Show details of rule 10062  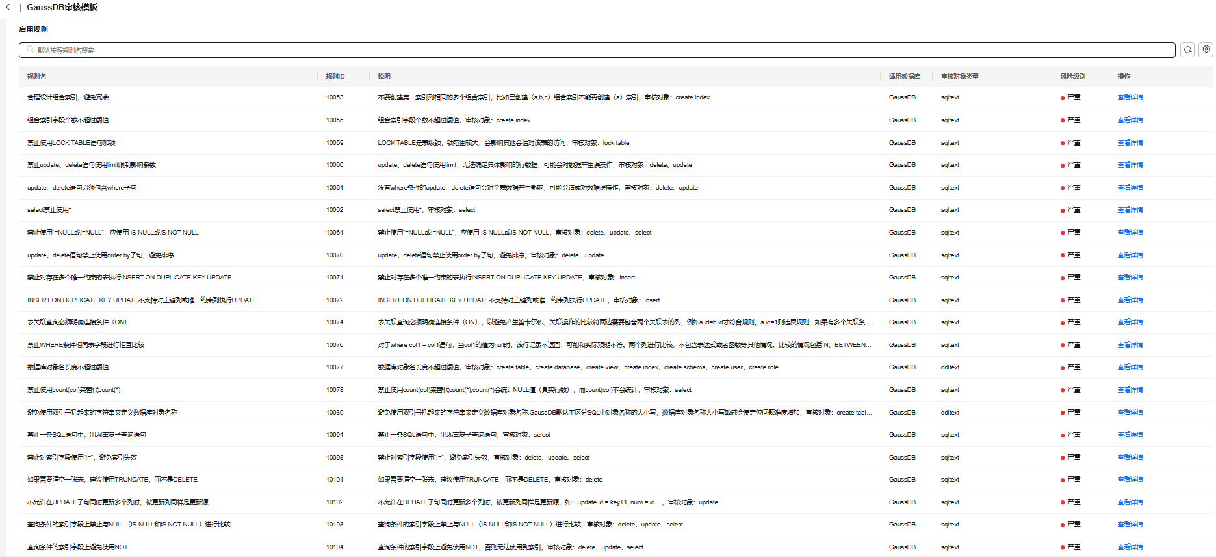(1130, 210)
